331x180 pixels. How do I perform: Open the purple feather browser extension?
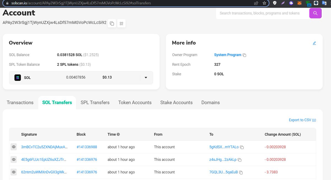tap(283, 3)
